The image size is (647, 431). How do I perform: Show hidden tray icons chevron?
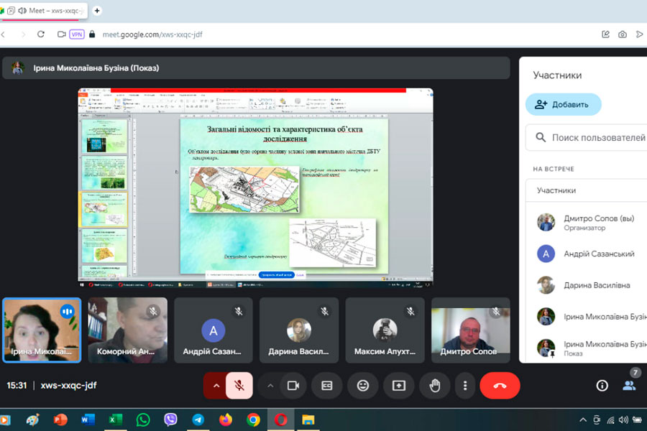click(x=583, y=420)
